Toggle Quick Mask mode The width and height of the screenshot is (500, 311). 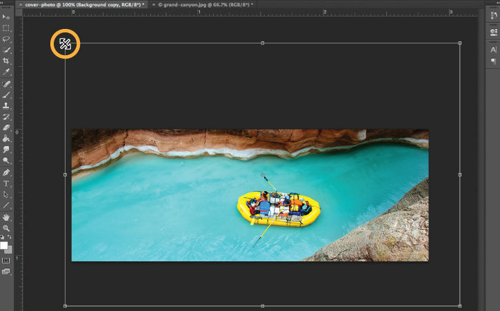6,261
